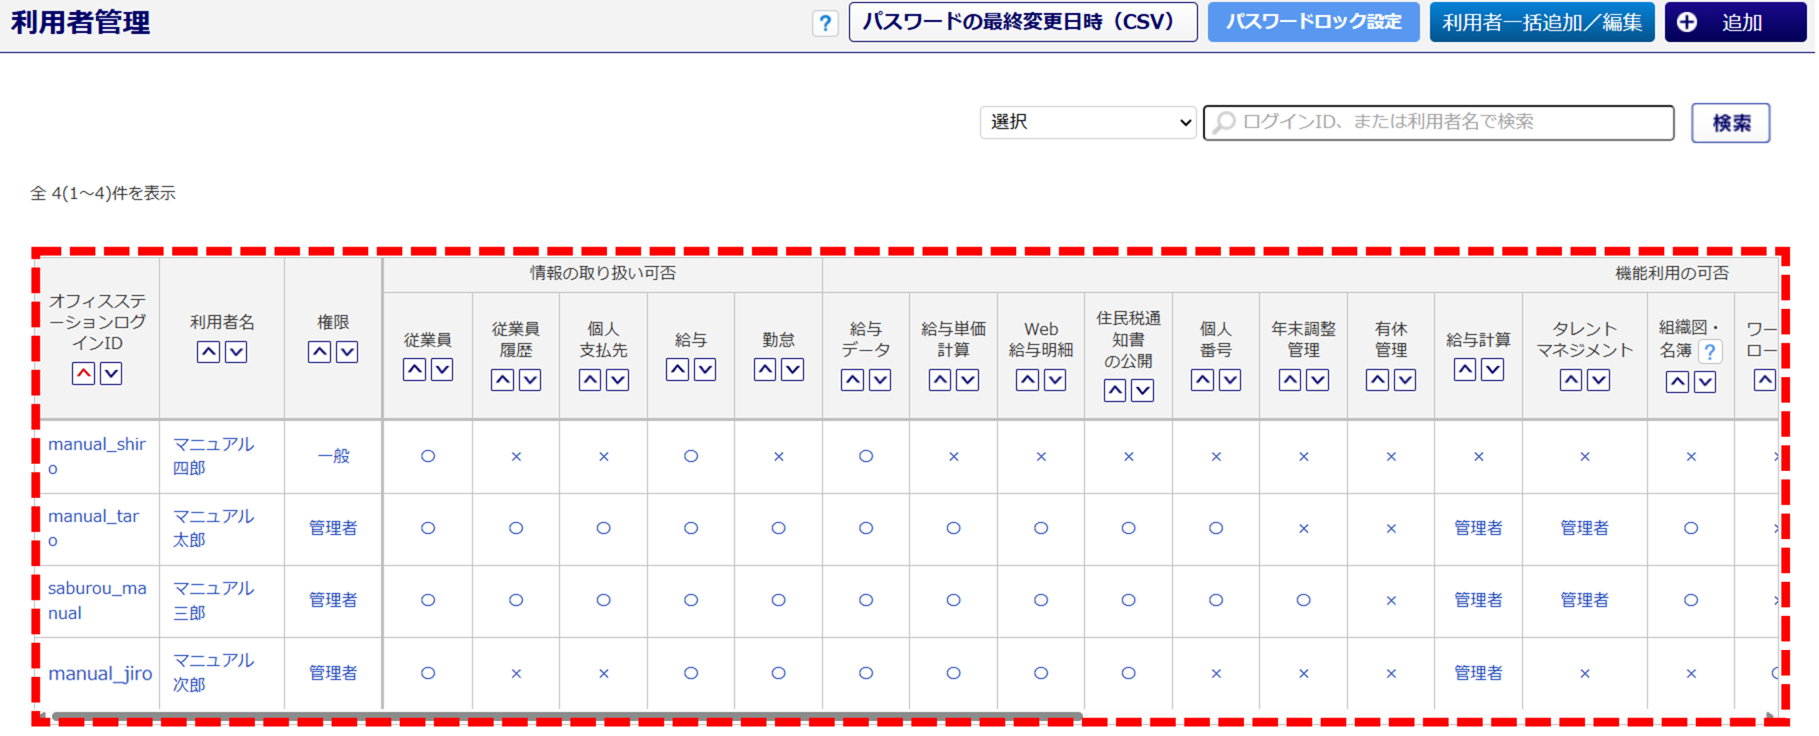The height and width of the screenshot is (736, 1819).
Task: Click the 追加 button
Action: click(x=1735, y=22)
